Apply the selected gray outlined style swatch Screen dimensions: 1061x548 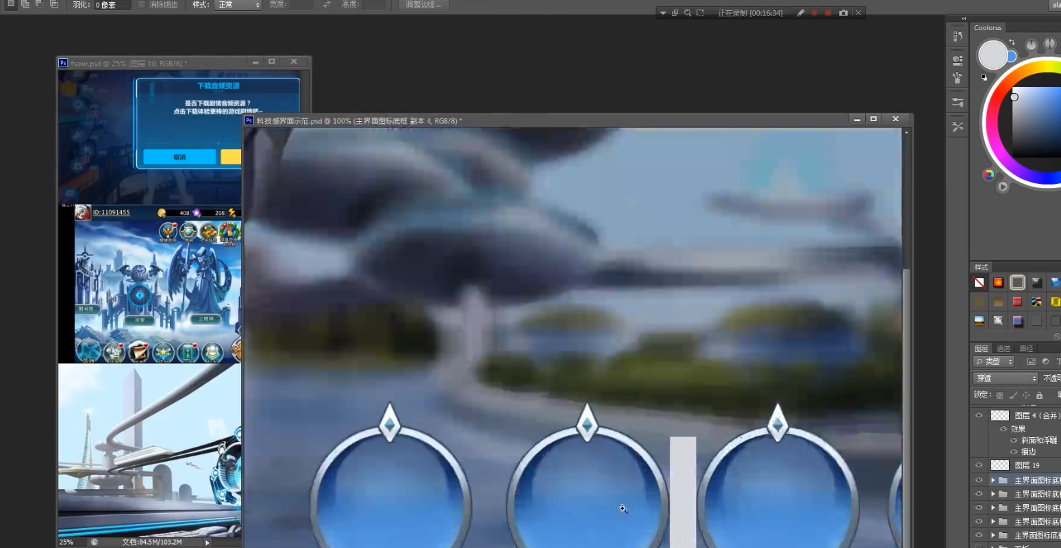[x=1018, y=283]
